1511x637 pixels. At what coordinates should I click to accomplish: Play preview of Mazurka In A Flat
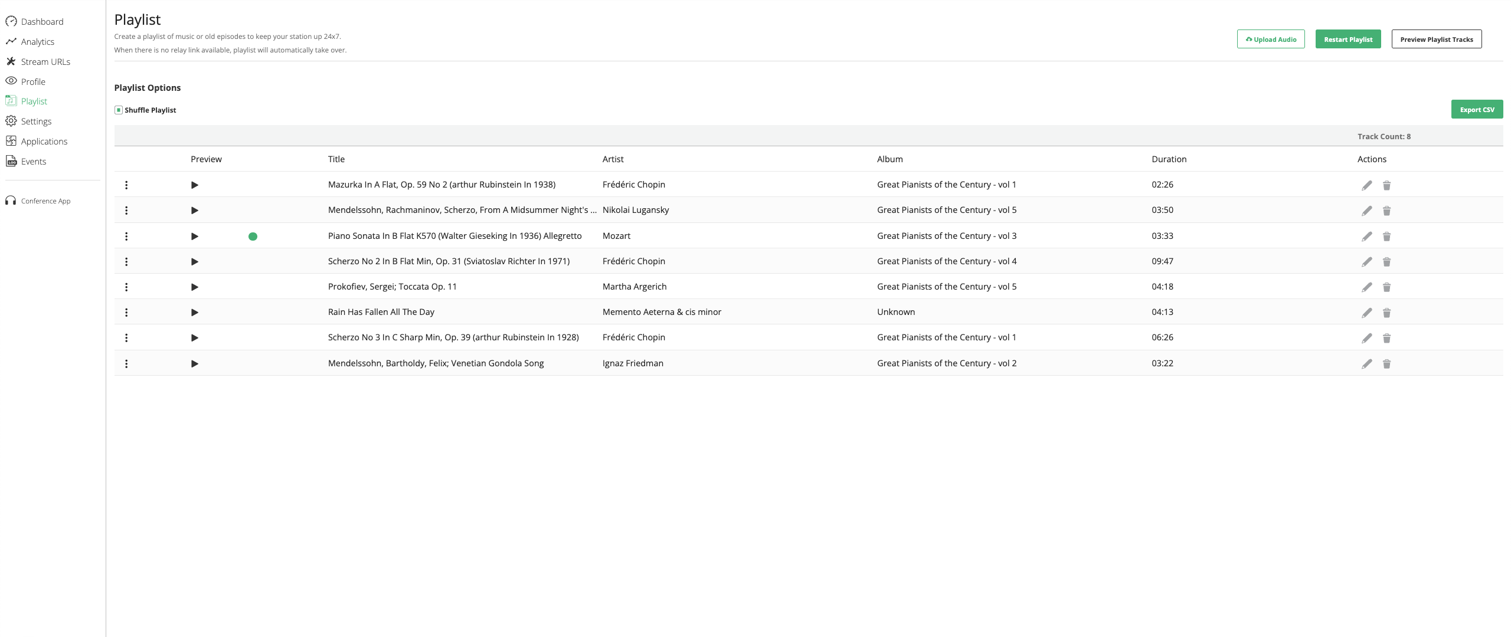coord(194,185)
